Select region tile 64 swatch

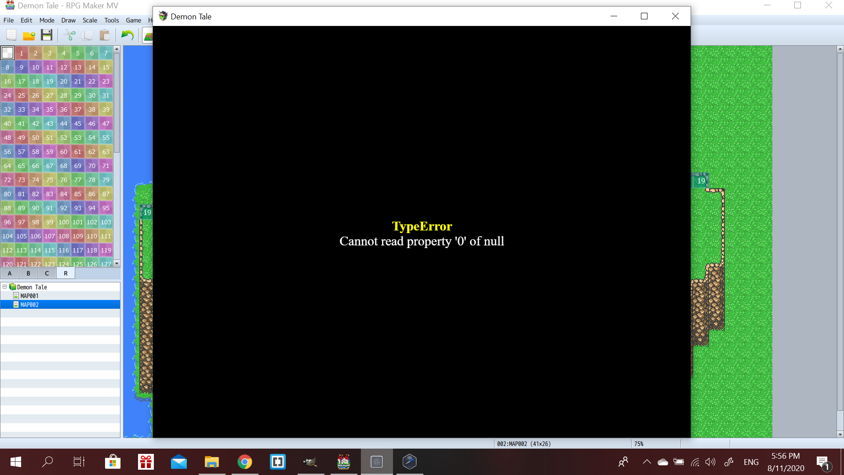coord(7,166)
